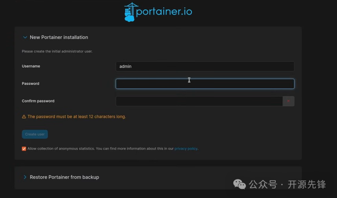Image resolution: width=337 pixels, height=198 pixels.
Task: Open the privacy policy link
Action: coord(186,148)
